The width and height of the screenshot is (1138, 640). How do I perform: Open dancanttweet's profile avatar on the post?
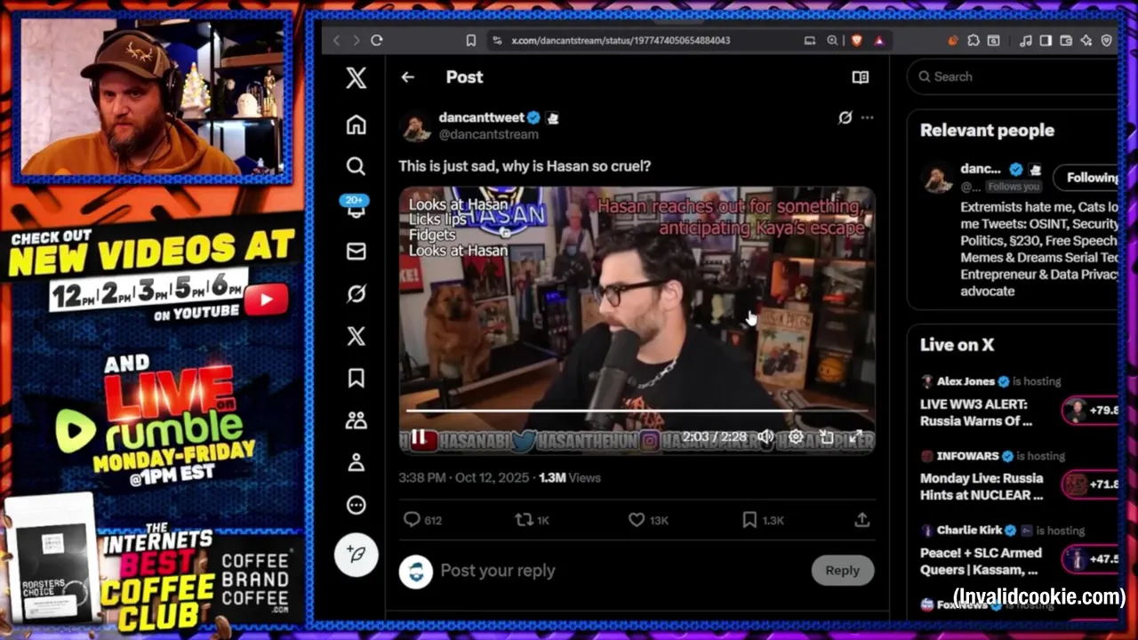coord(416,126)
